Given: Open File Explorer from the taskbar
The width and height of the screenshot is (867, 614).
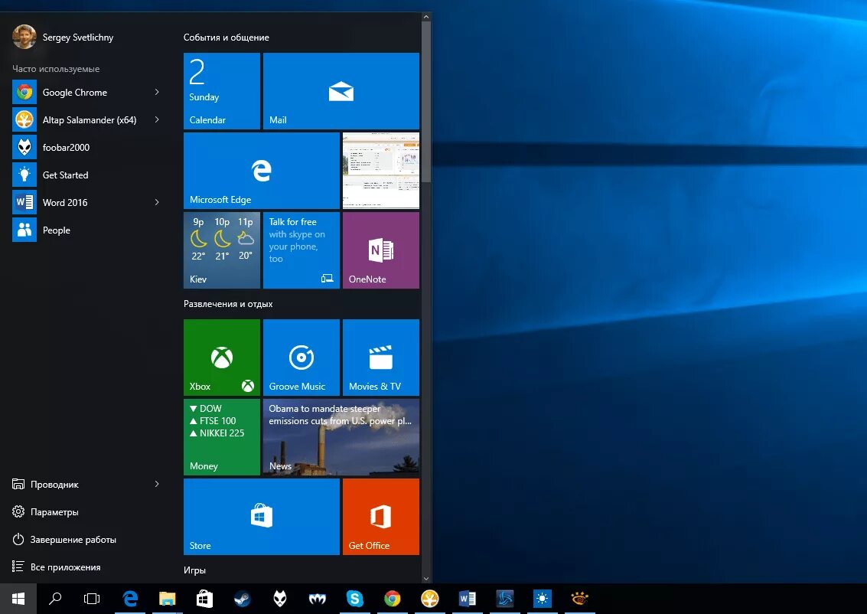Looking at the screenshot, I should click(167, 599).
